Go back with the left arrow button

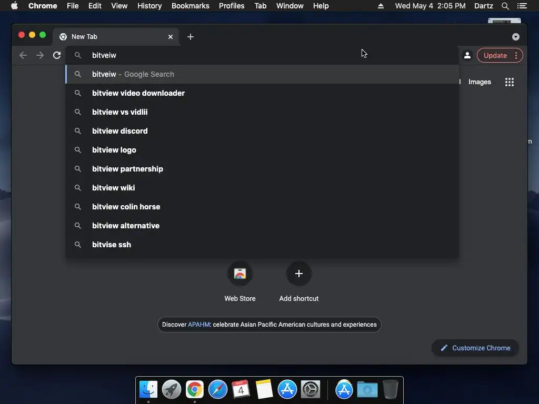(x=23, y=55)
